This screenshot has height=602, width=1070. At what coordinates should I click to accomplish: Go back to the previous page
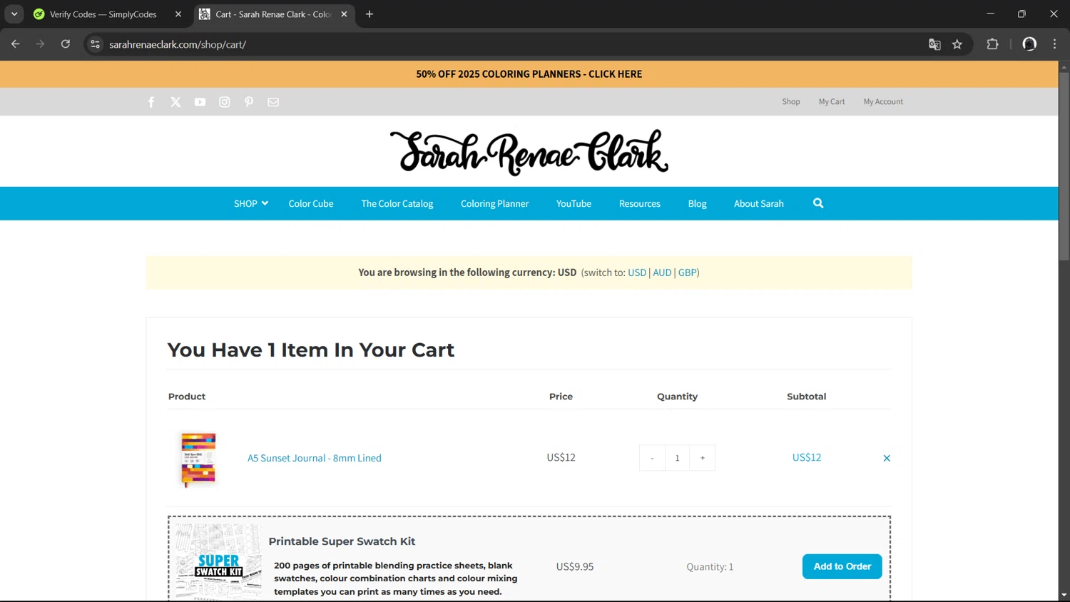coord(16,44)
